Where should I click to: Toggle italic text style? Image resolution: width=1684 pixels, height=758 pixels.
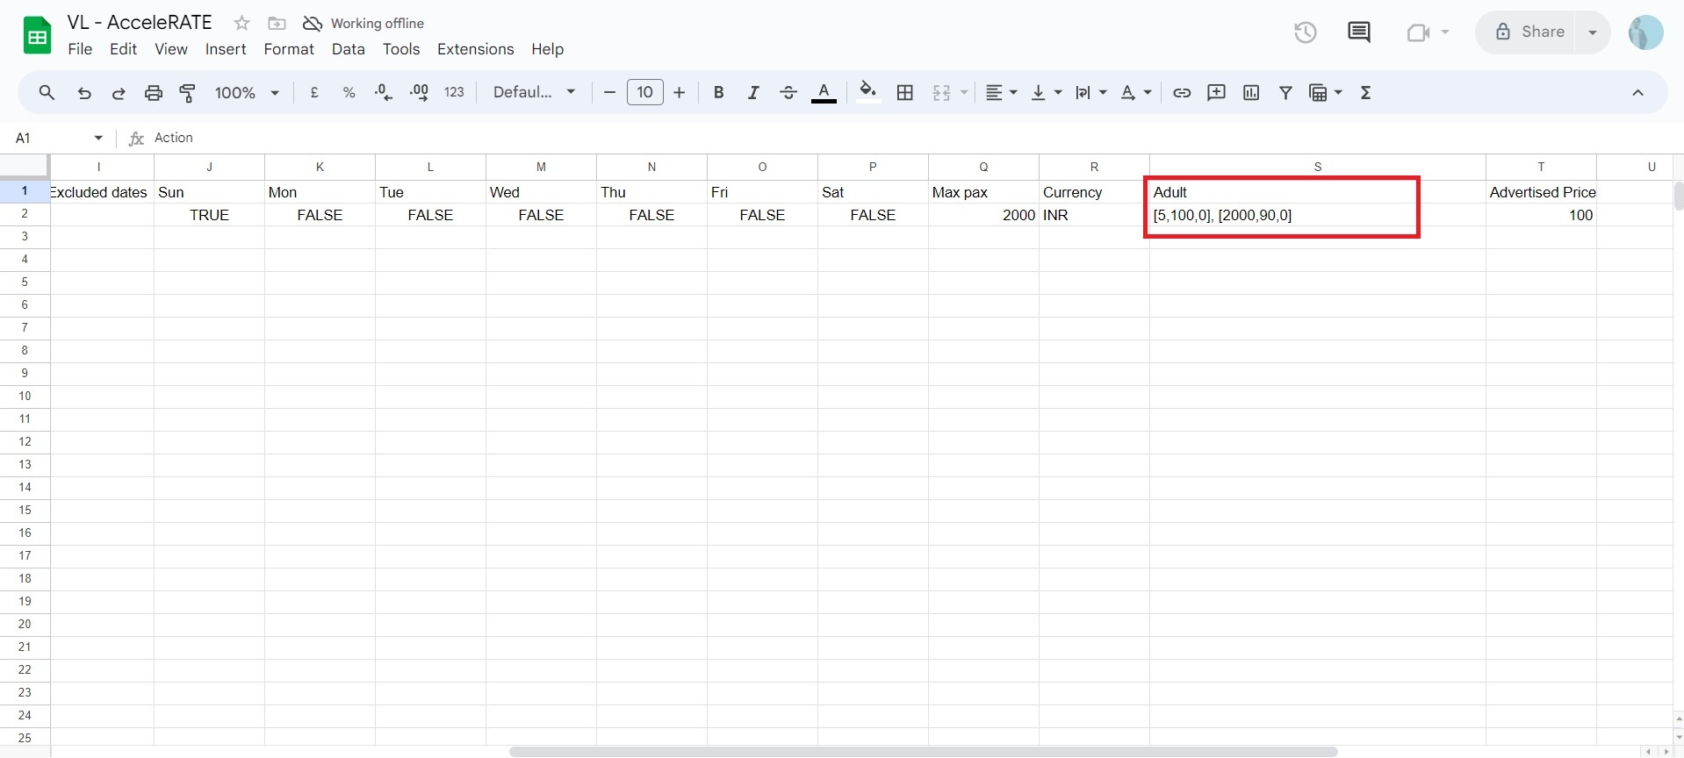pos(752,93)
